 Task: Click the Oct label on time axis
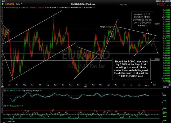[x=154, y=85]
